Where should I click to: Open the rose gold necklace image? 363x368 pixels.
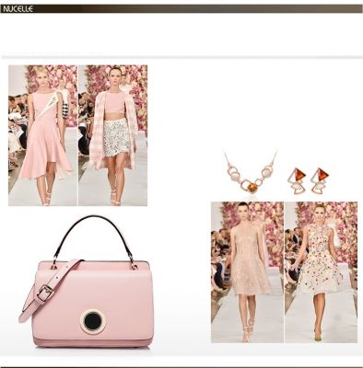pyautogui.click(x=250, y=172)
